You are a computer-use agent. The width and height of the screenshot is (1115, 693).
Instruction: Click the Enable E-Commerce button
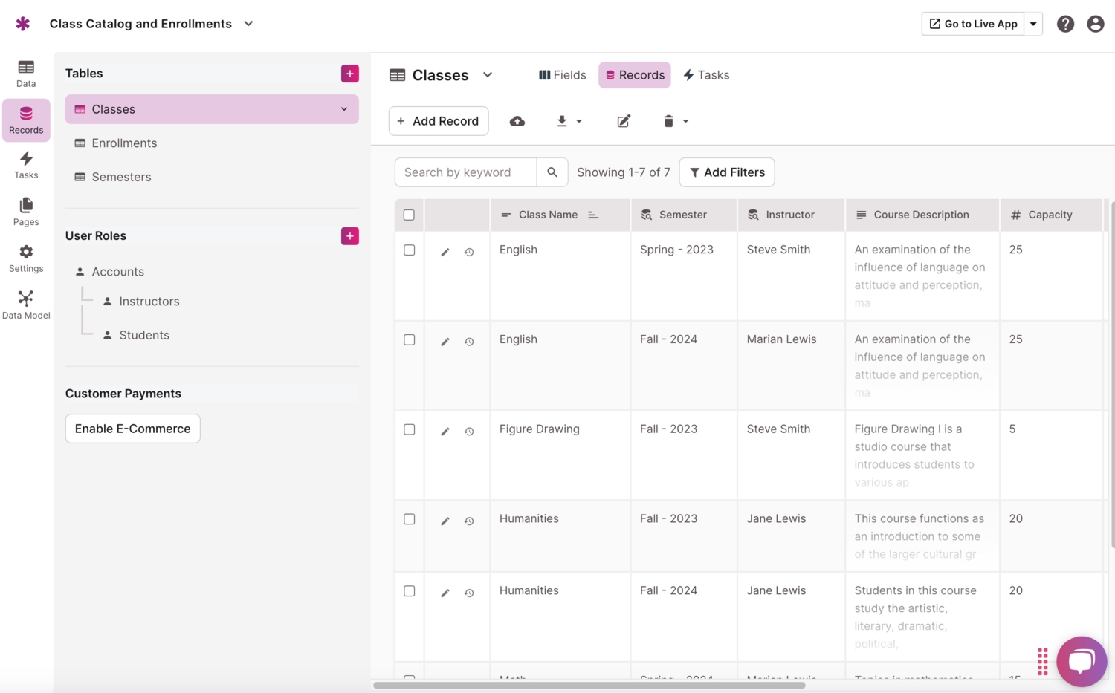pos(132,429)
